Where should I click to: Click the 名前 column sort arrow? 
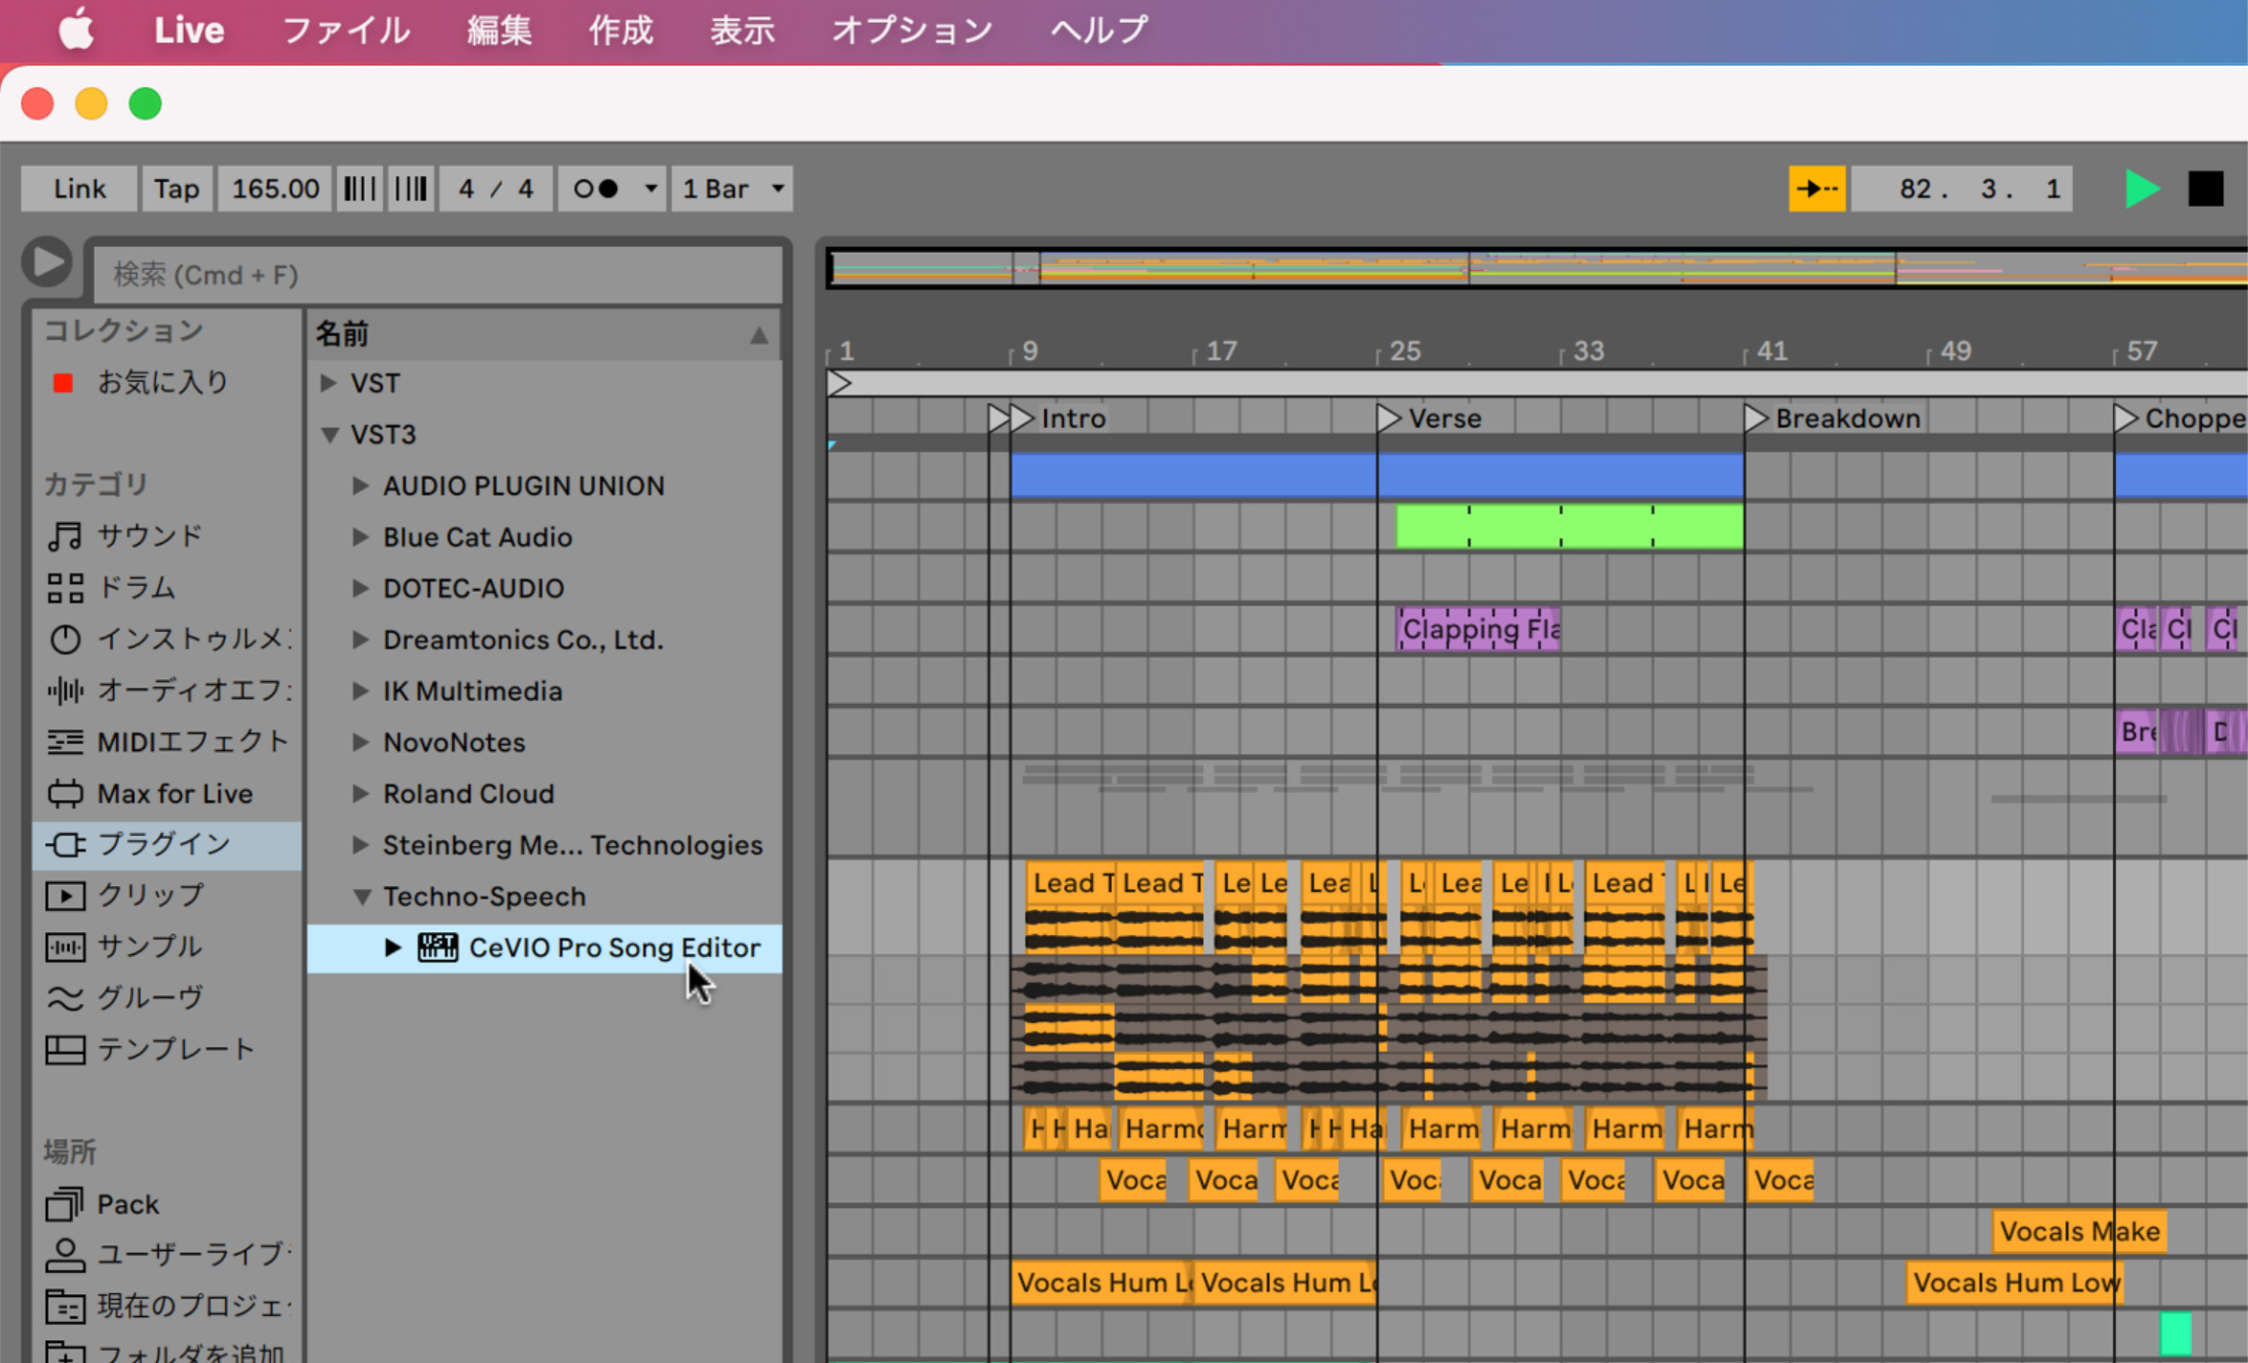[x=759, y=334]
